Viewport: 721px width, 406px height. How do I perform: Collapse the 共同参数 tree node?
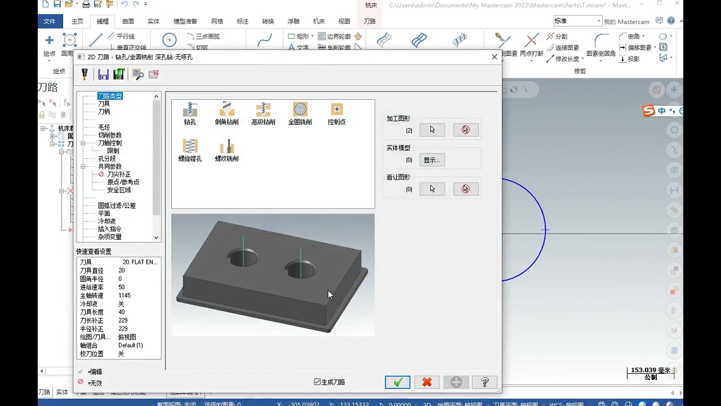[x=83, y=167]
